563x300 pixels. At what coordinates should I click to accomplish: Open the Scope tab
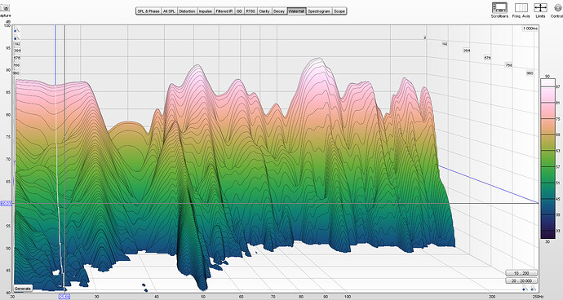click(x=339, y=11)
